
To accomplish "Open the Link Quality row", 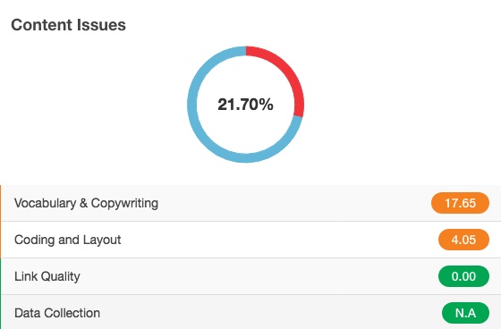I will pyautogui.click(x=250, y=276).
